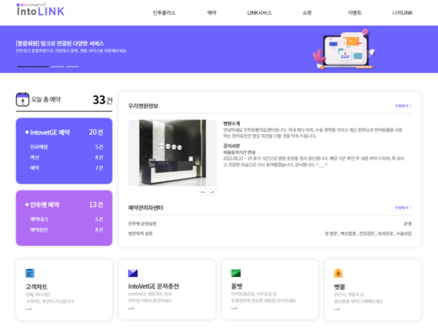Click the 벳몰 orange shopping icon
This screenshot has height=331, width=438.
click(x=338, y=273)
